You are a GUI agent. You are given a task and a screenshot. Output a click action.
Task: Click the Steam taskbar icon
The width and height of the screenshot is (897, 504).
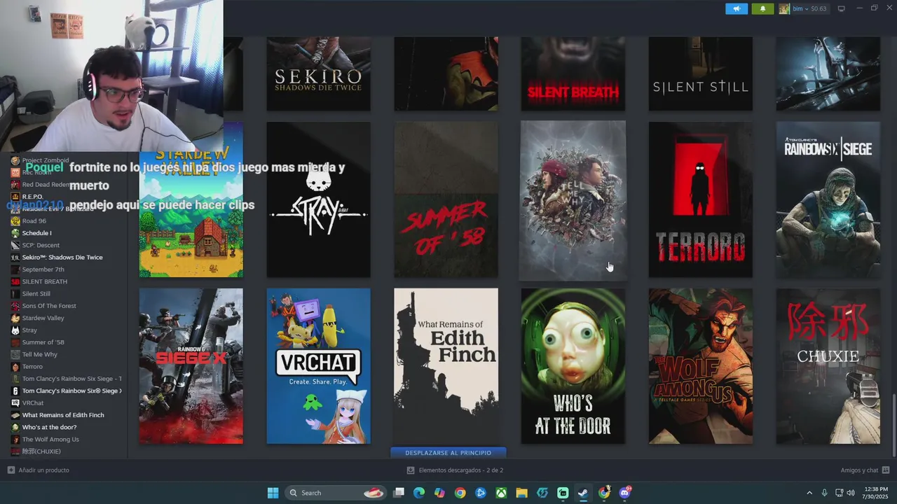[583, 493]
